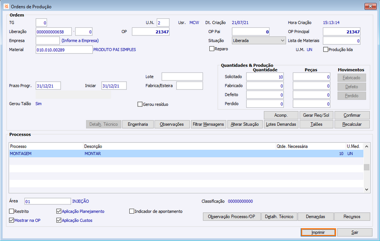This screenshot has height=241, width=380.
Task: Click Lotes Demandas button
Action: (x=281, y=124)
